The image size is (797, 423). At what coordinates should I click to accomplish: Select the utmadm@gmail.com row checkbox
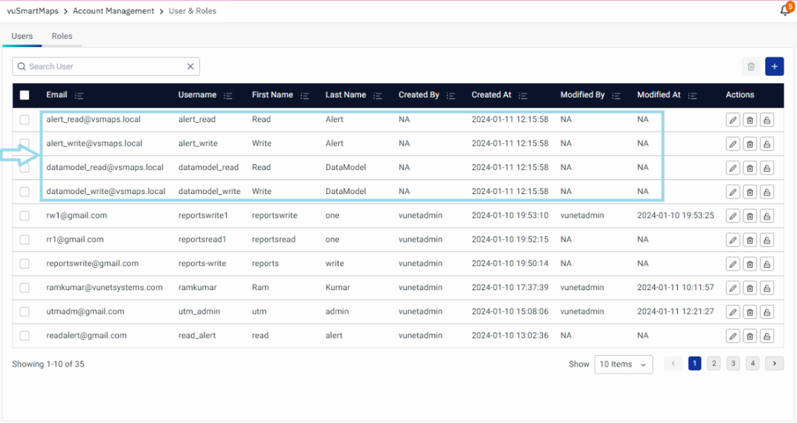point(24,312)
